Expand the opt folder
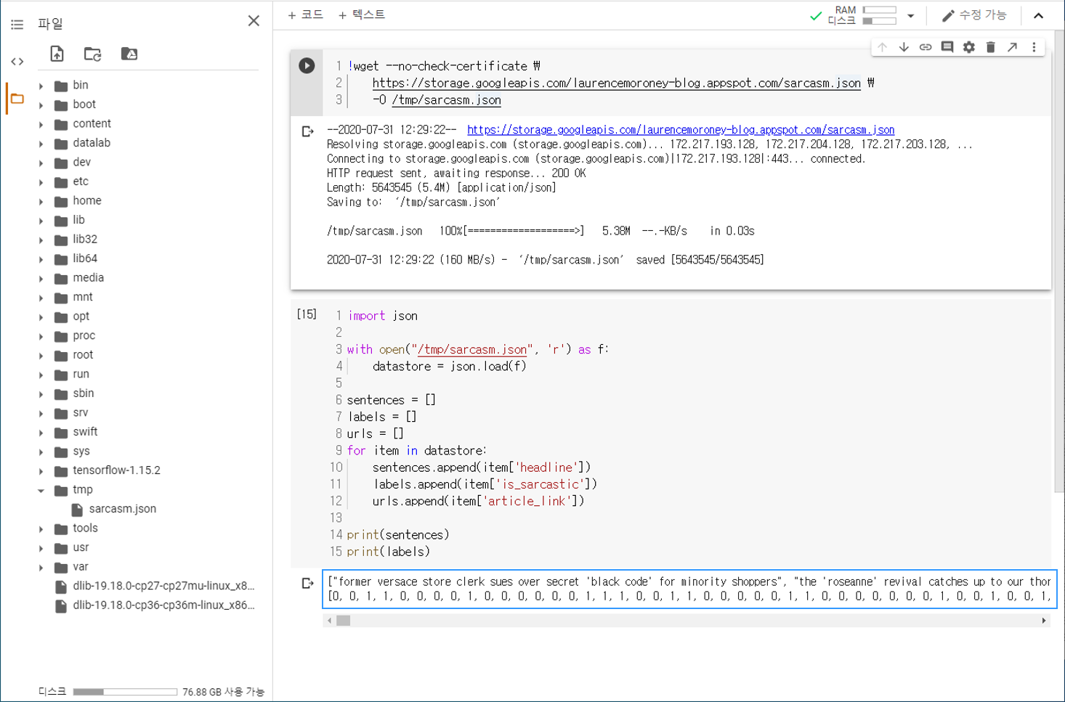The image size is (1065, 702). 41,317
